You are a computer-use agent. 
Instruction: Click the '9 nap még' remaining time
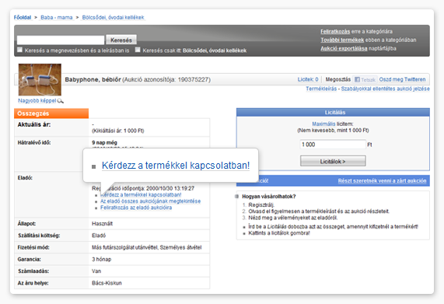pos(104,142)
